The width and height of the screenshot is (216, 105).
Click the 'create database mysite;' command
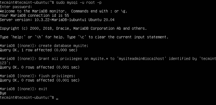63,46
